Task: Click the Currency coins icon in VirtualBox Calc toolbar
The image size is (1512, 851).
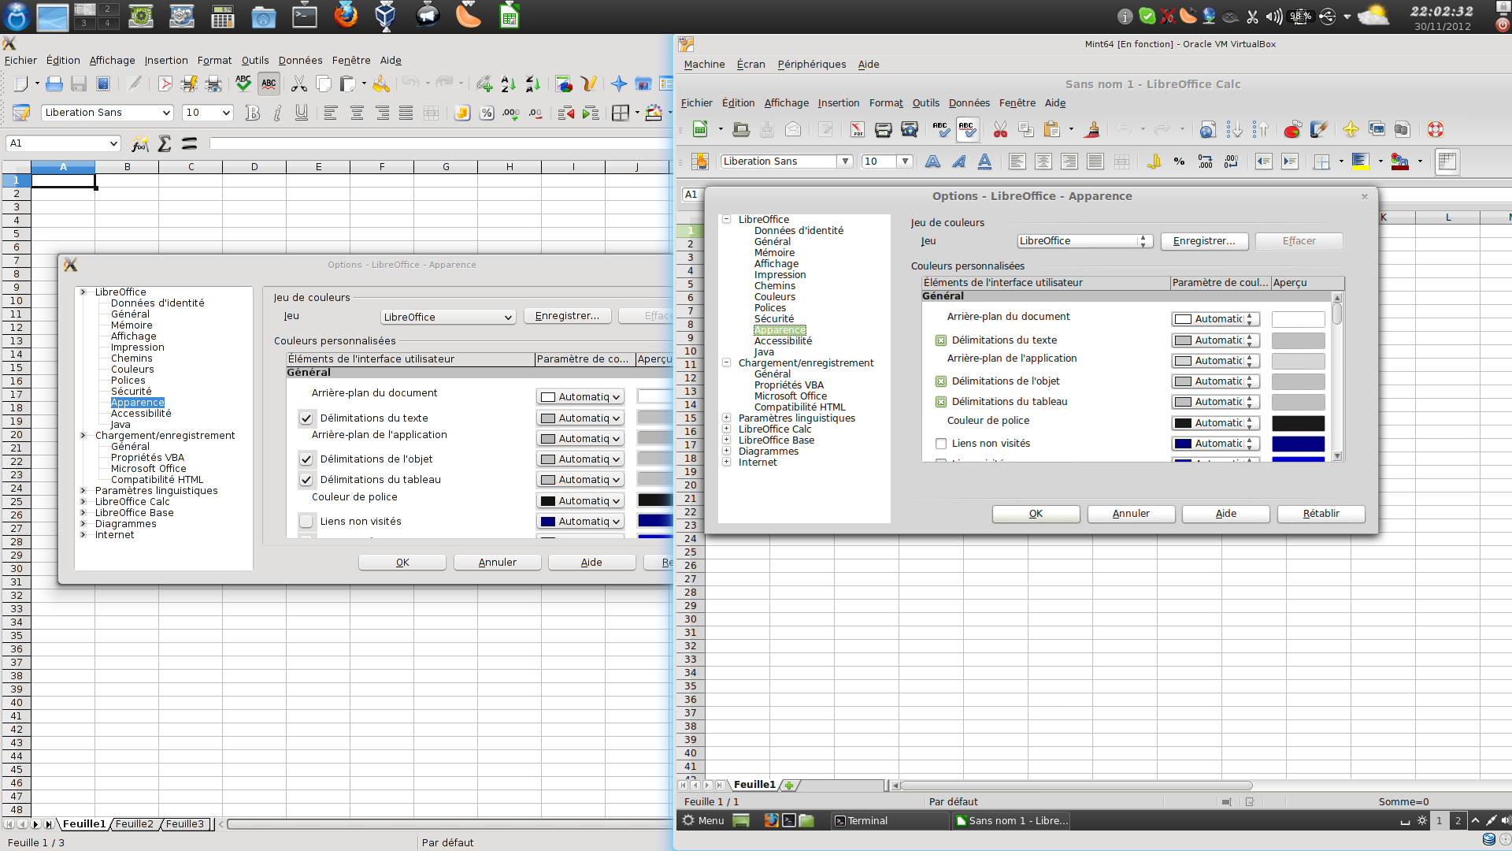Action: (x=1154, y=162)
